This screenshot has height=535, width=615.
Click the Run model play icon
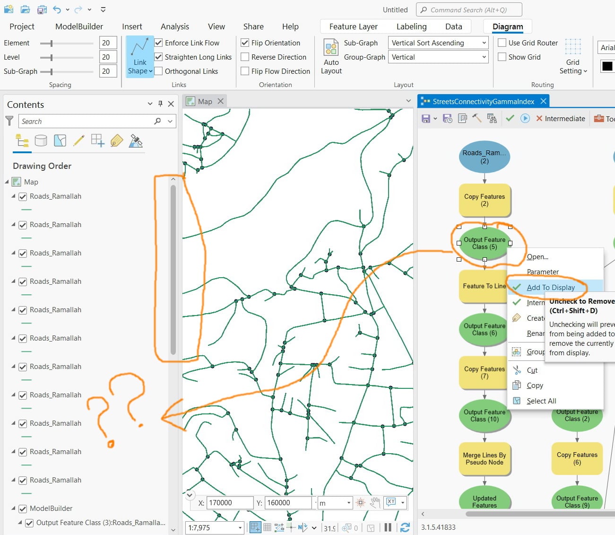click(525, 118)
